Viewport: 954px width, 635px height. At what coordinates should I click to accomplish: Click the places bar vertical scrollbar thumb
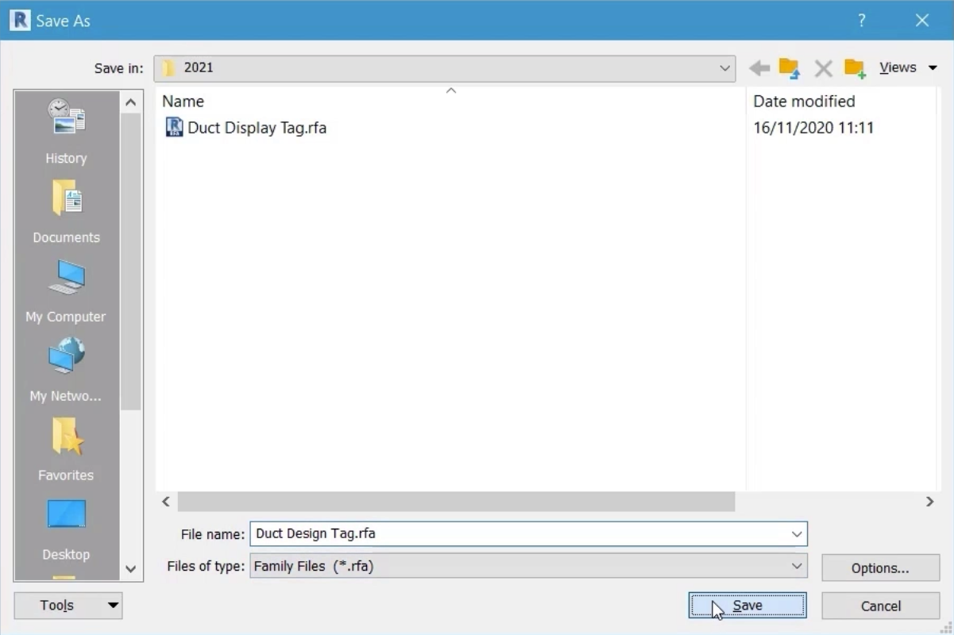(x=131, y=262)
